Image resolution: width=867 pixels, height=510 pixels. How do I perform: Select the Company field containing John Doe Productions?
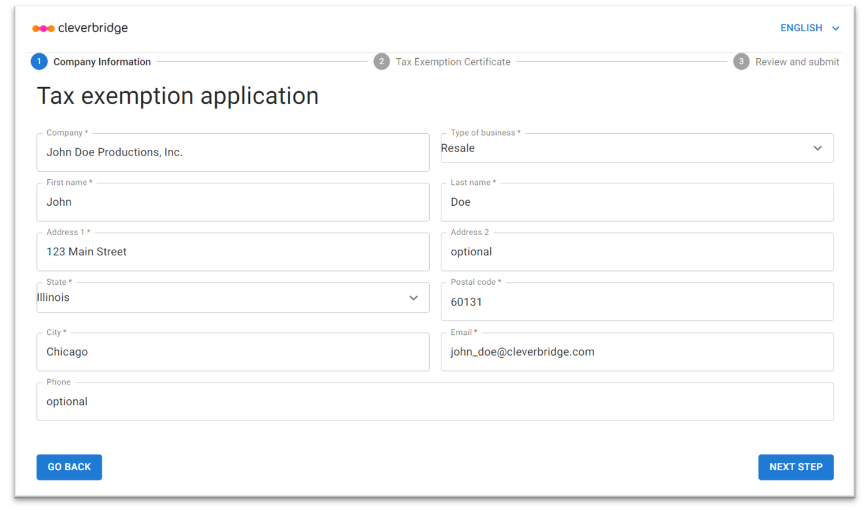pos(232,152)
